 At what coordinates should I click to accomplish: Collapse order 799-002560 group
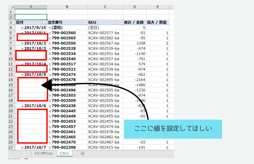(50, 33)
